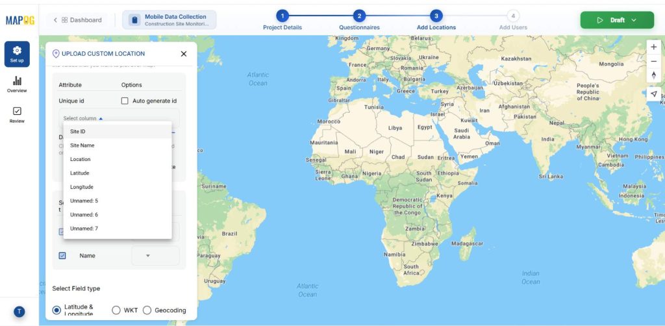Click the Egypt label on the map
Screen dimensions: 665x326
coord(425,127)
